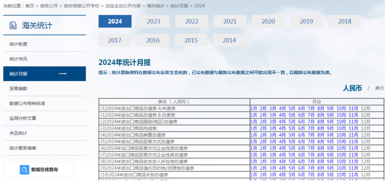Select the 2024 year tab

(x=115, y=21)
